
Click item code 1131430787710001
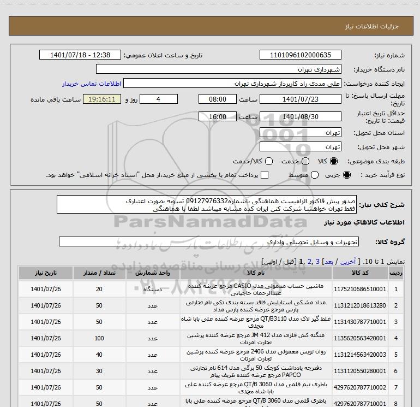pos(360,322)
